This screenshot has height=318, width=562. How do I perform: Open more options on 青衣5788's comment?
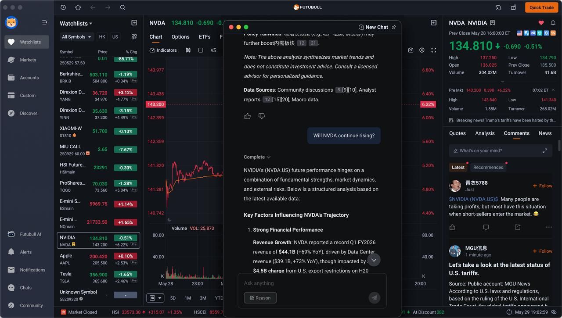point(549,227)
